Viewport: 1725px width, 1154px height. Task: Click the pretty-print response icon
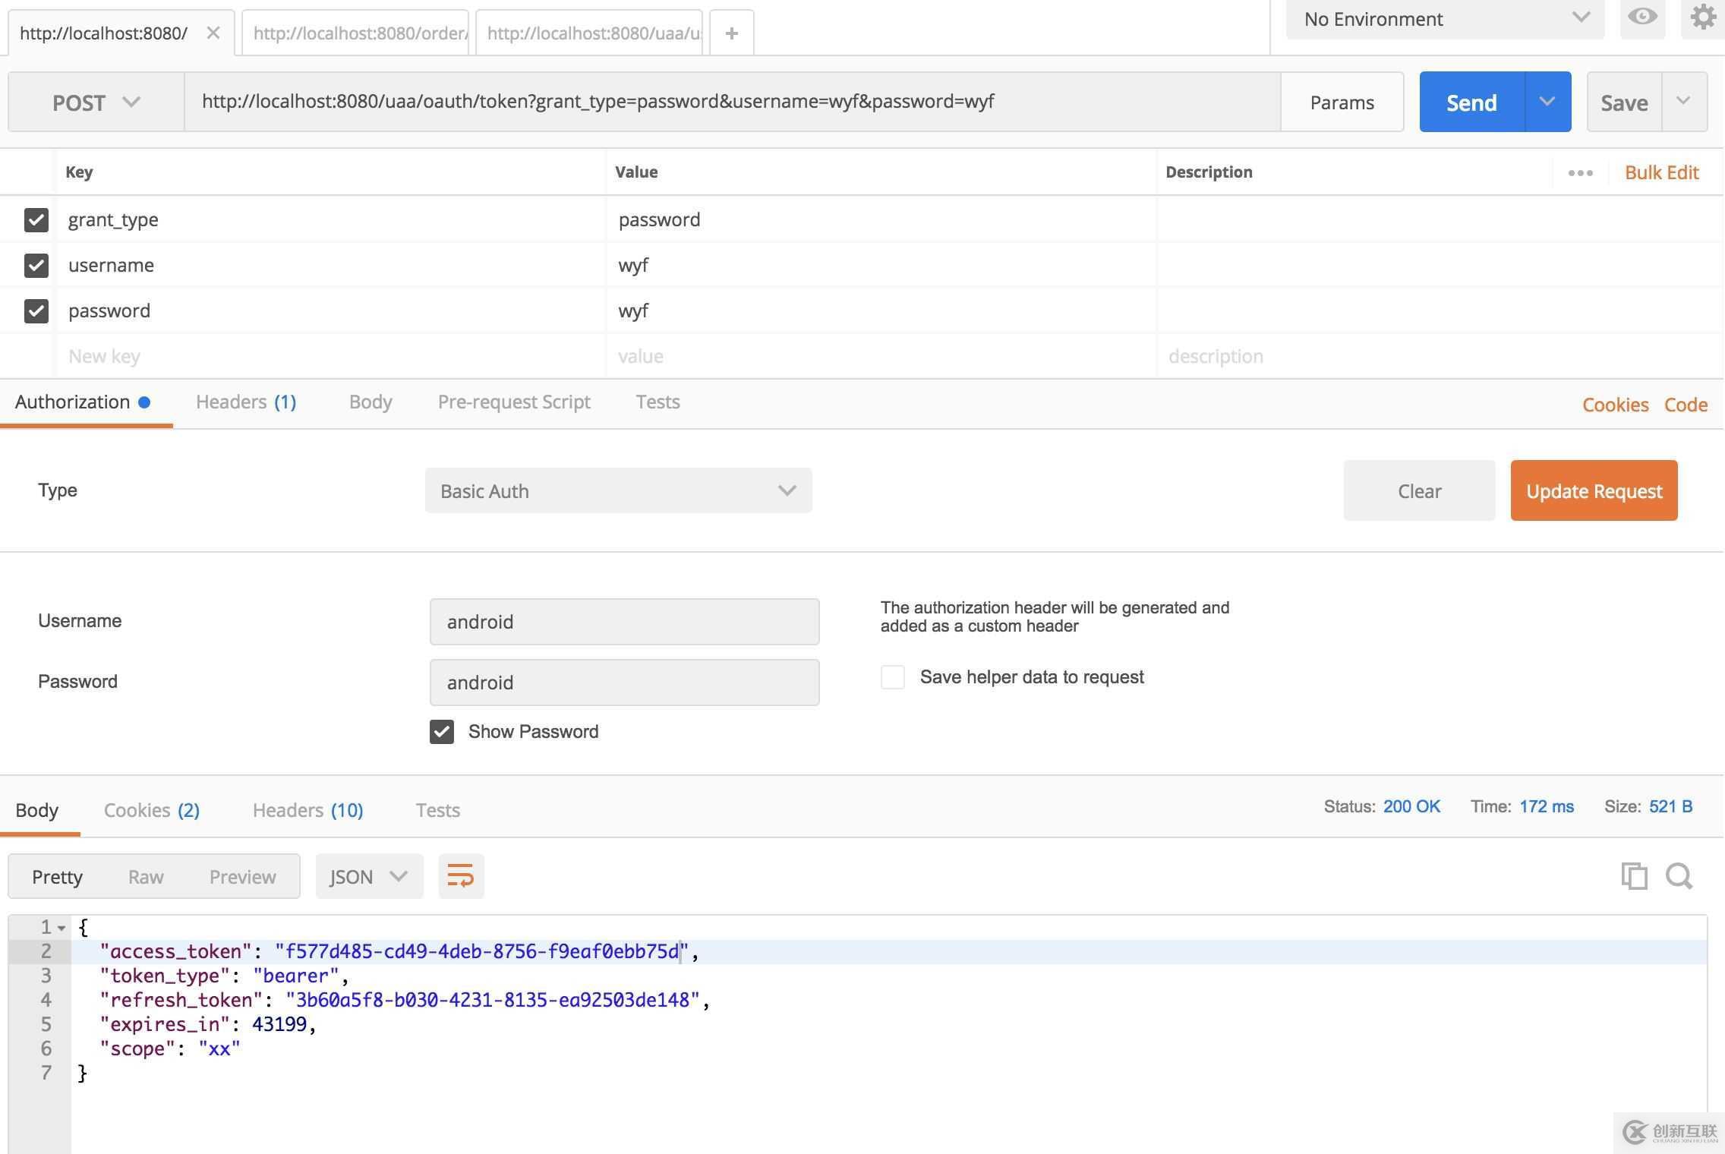pos(459,876)
